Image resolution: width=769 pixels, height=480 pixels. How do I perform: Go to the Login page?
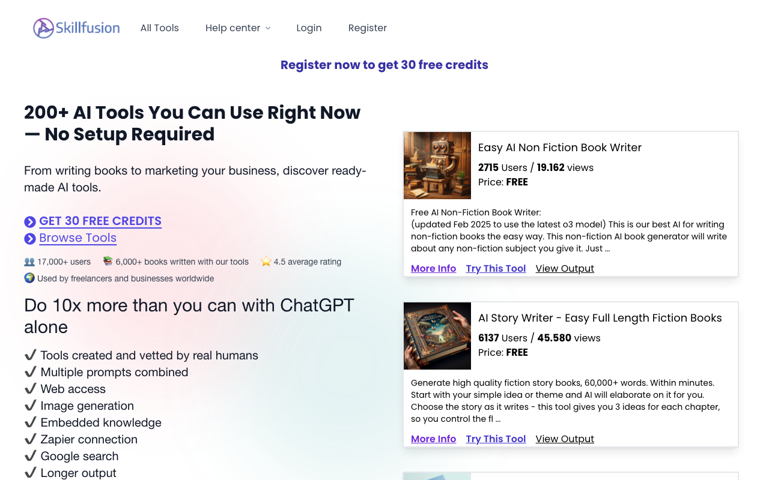309,28
